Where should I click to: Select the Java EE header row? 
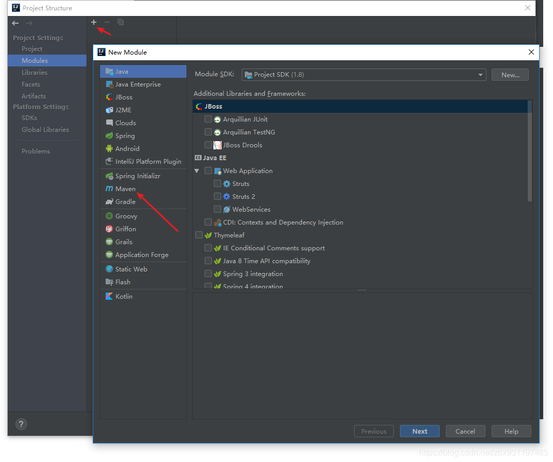[x=360, y=158]
